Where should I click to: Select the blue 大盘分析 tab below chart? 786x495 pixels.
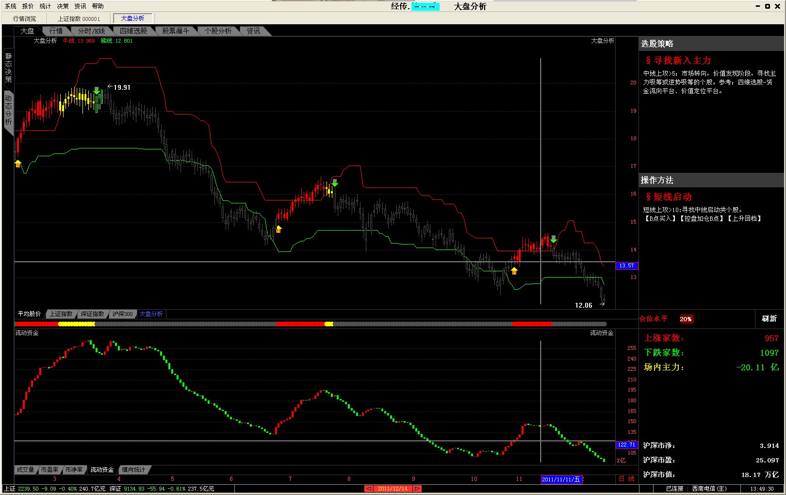(x=151, y=314)
